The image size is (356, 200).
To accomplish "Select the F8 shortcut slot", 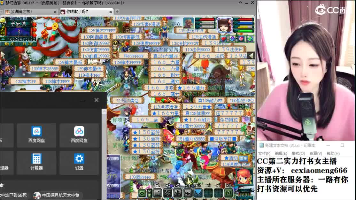I will [228, 193].
